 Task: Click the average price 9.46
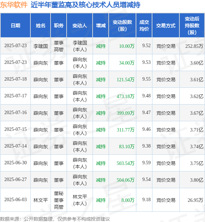[146, 129]
